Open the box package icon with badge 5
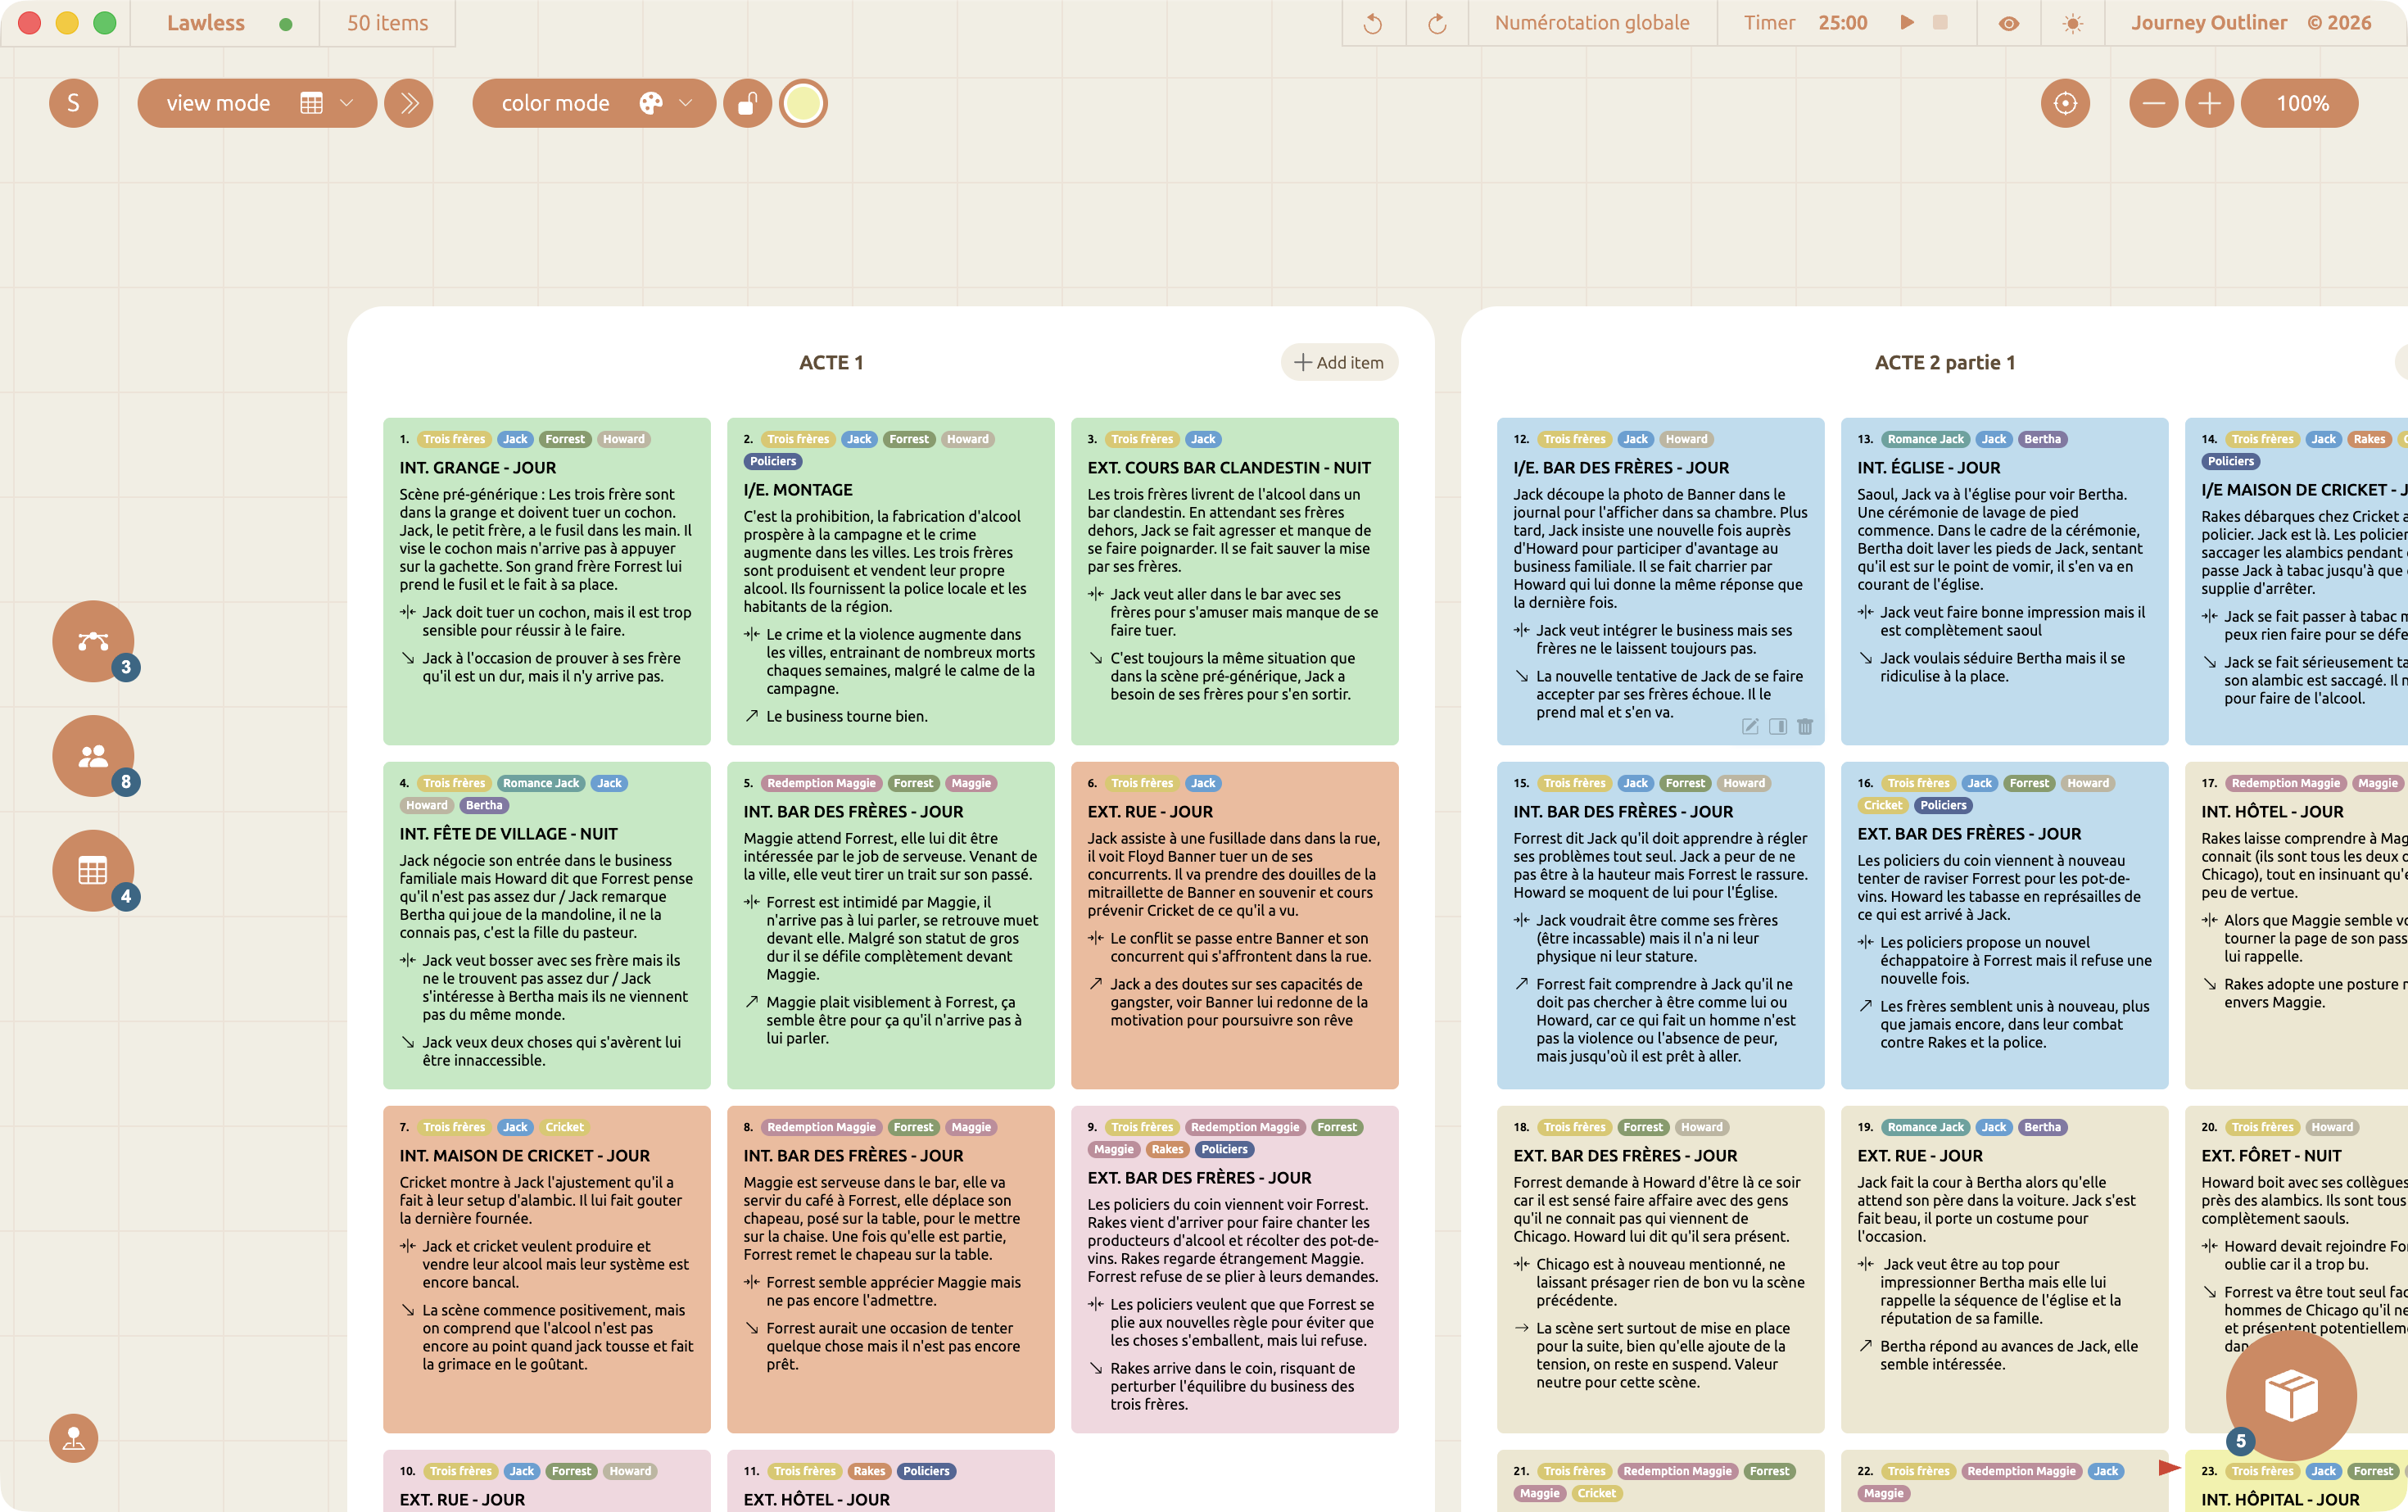This screenshot has width=2408, height=1512. 2291,1395
